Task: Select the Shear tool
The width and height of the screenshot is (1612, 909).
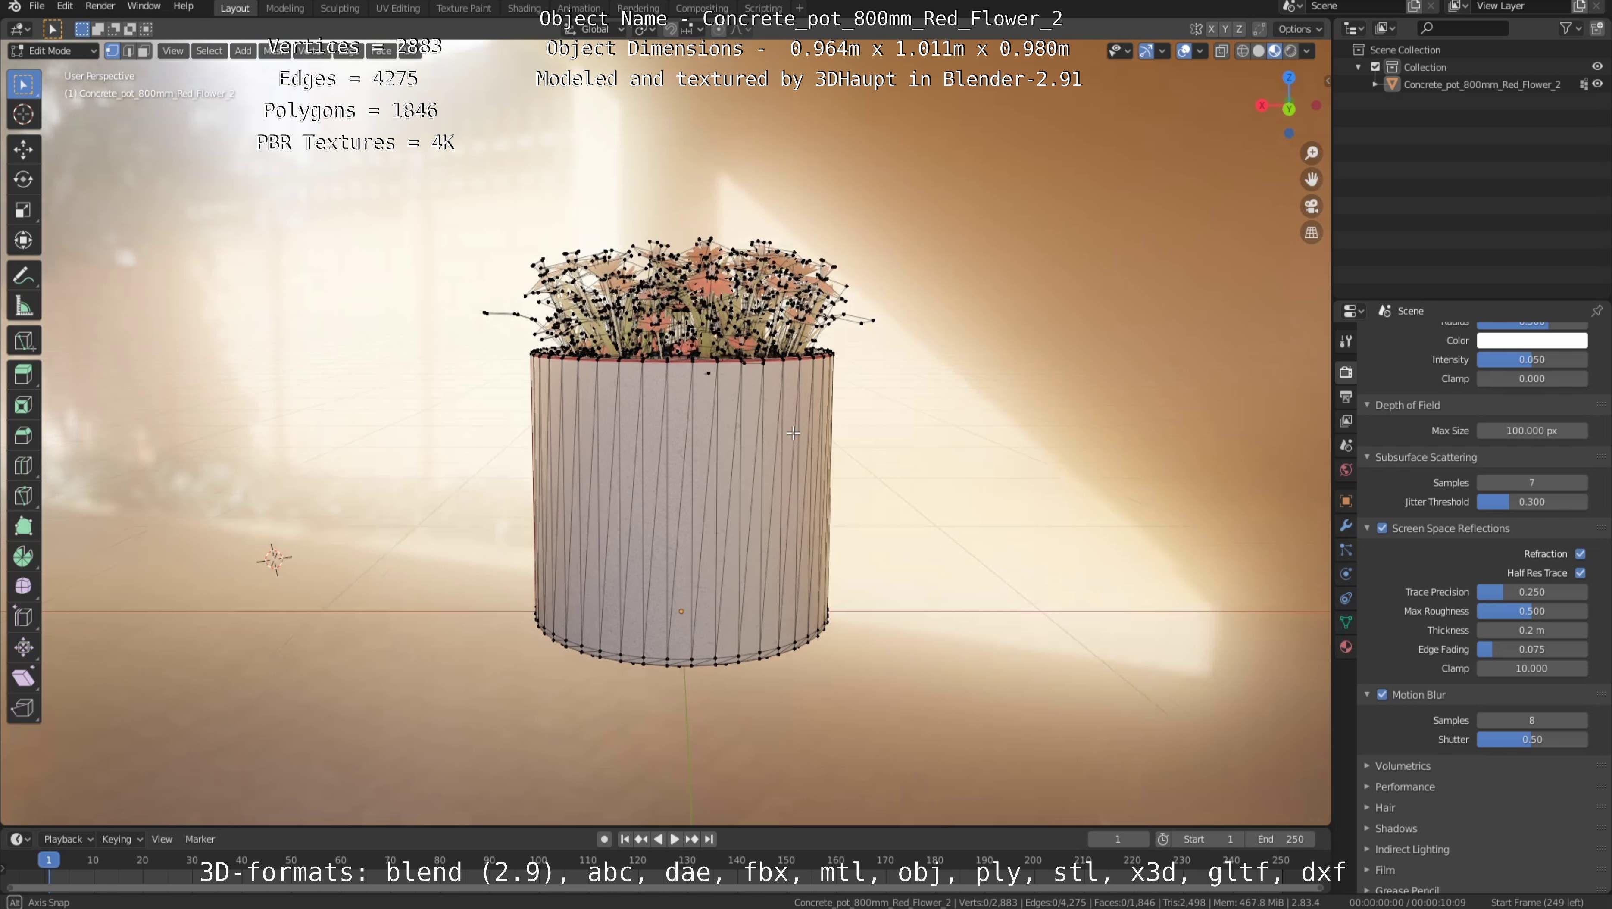Action: coord(24,678)
